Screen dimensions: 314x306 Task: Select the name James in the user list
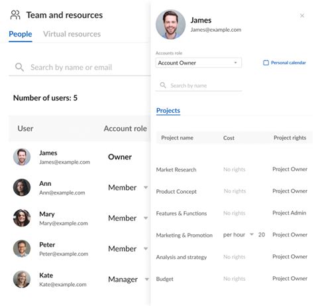point(48,153)
